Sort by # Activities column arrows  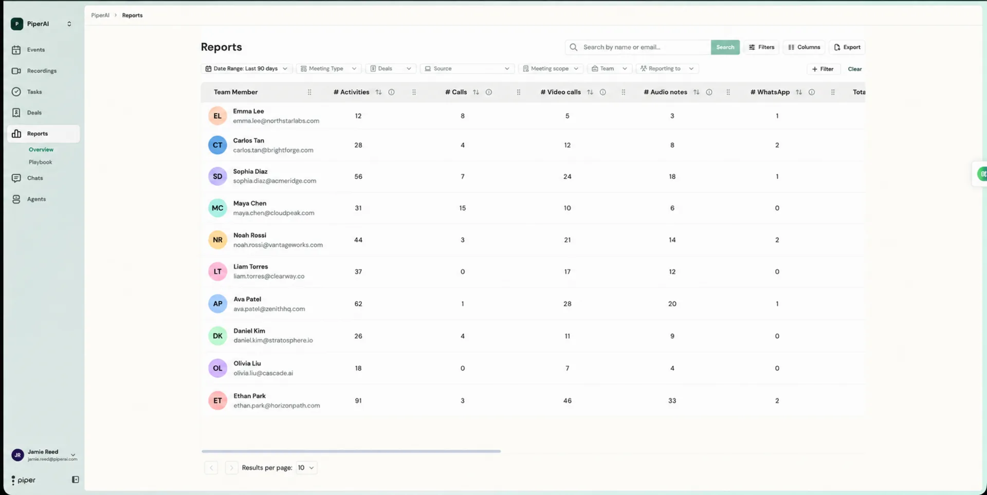378,93
